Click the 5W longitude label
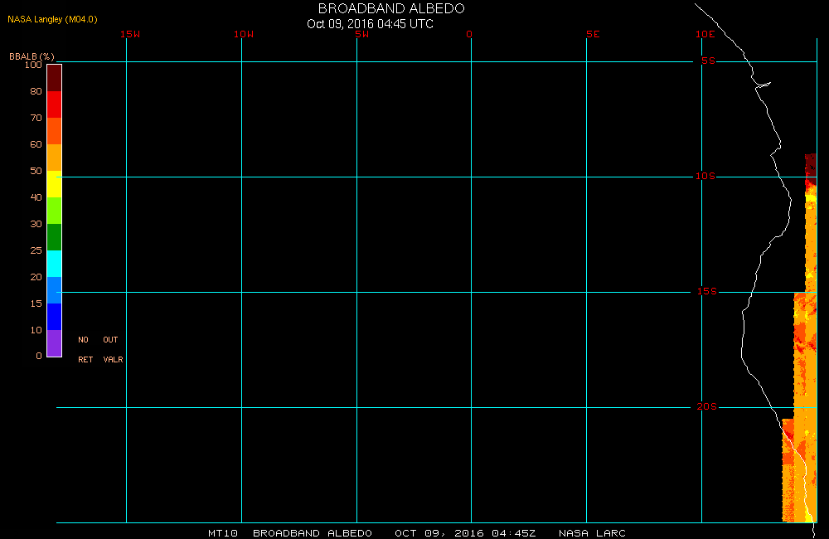The height and width of the screenshot is (539, 829). coord(362,34)
